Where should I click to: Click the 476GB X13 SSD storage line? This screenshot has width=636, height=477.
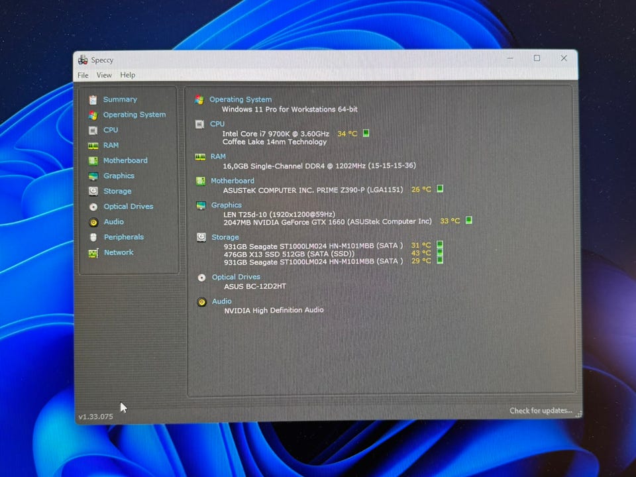pos(290,254)
